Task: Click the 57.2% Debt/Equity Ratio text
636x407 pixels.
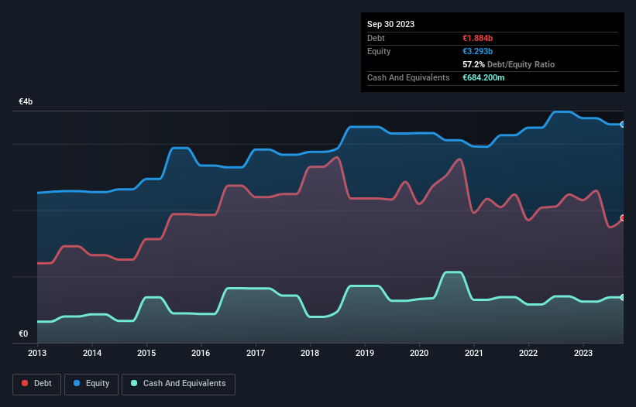Action: click(508, 64)
